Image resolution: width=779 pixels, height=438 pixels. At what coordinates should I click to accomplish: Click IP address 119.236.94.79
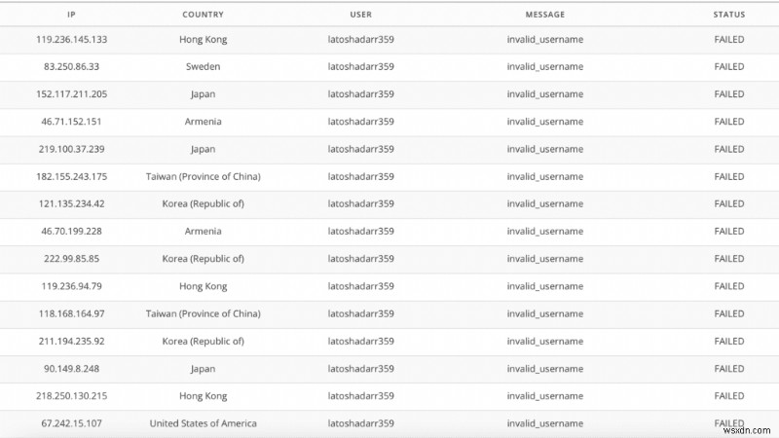(x=72, y=286)
